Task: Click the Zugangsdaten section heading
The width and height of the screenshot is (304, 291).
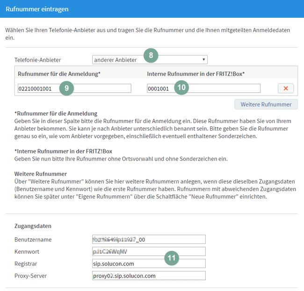Action: tap(33, 226)
